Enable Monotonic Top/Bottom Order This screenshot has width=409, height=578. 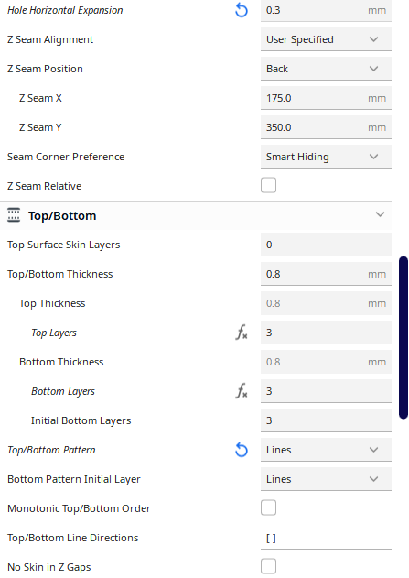click(268, 508)
